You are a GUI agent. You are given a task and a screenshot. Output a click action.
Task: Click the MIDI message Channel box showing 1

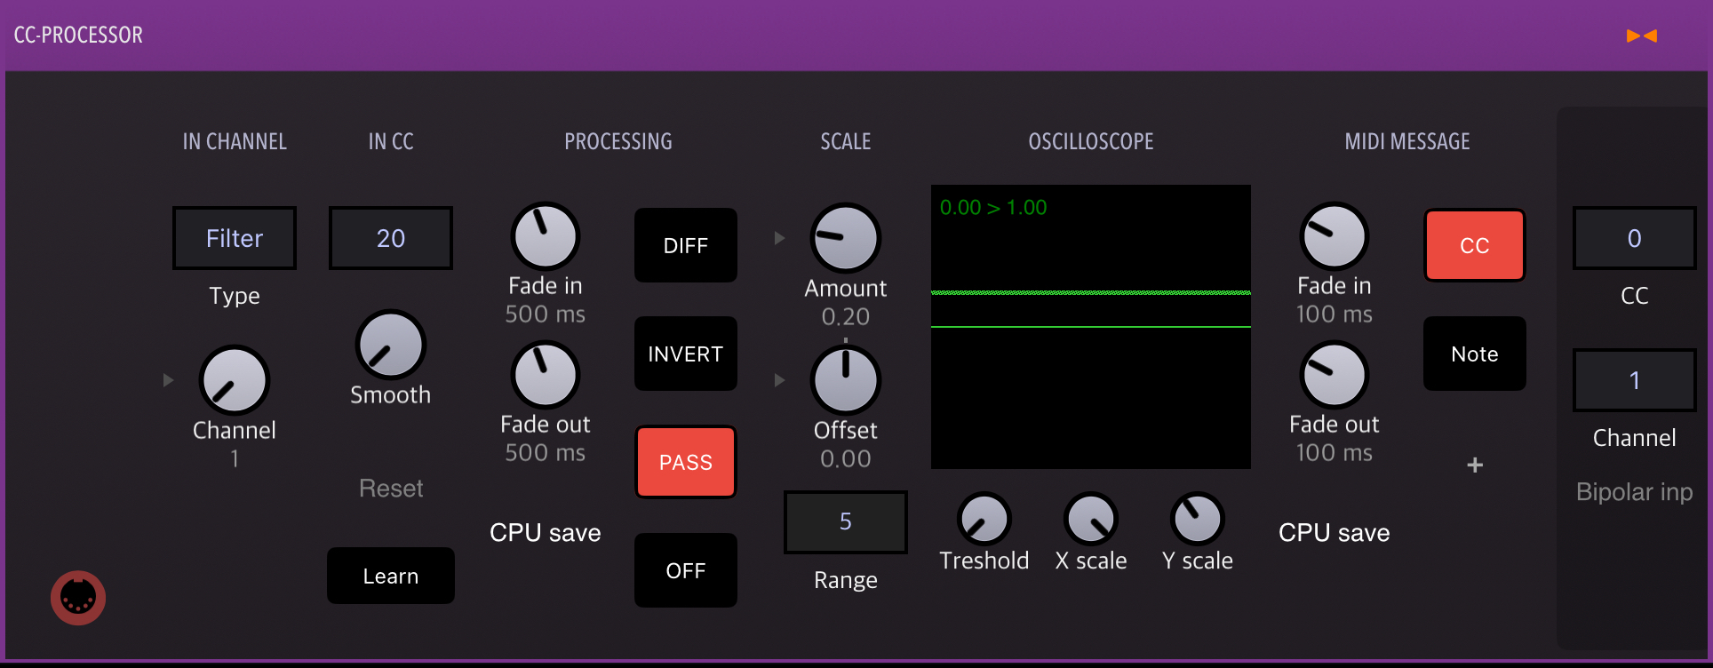click(1635, 380)
